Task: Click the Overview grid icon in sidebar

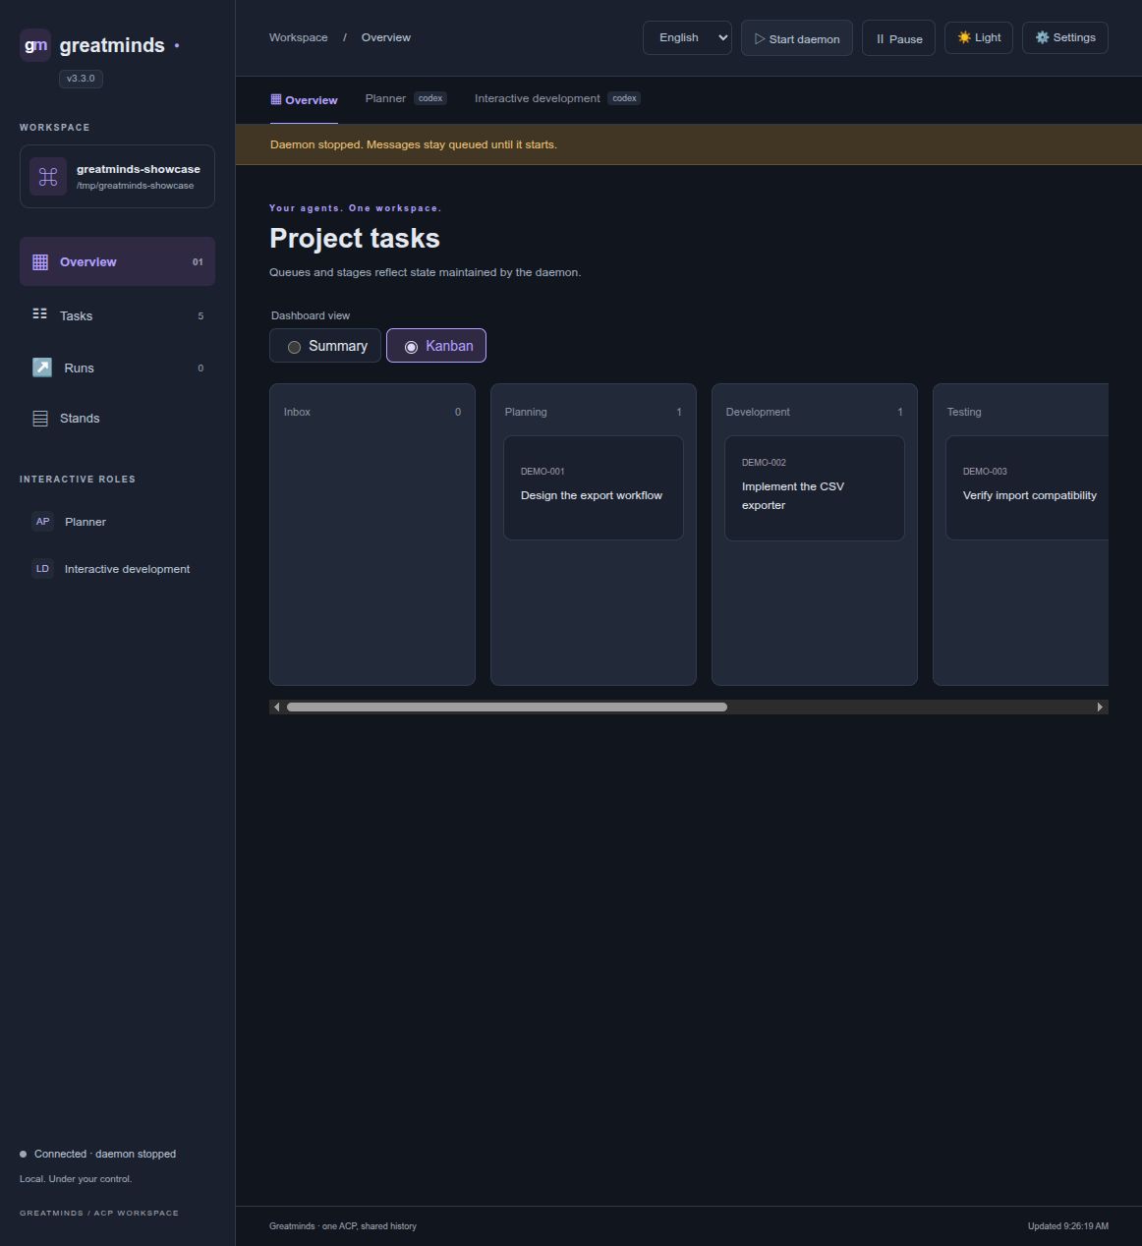Action: (40, 262)
